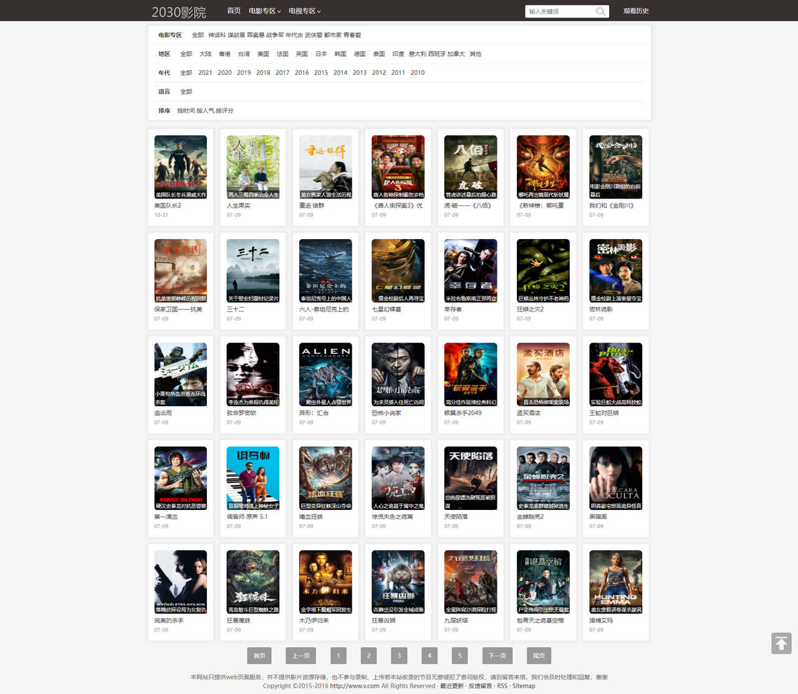Screen dimensions: 798x694
Task: Go to page 3 in pagination
Action: [399, 655]
